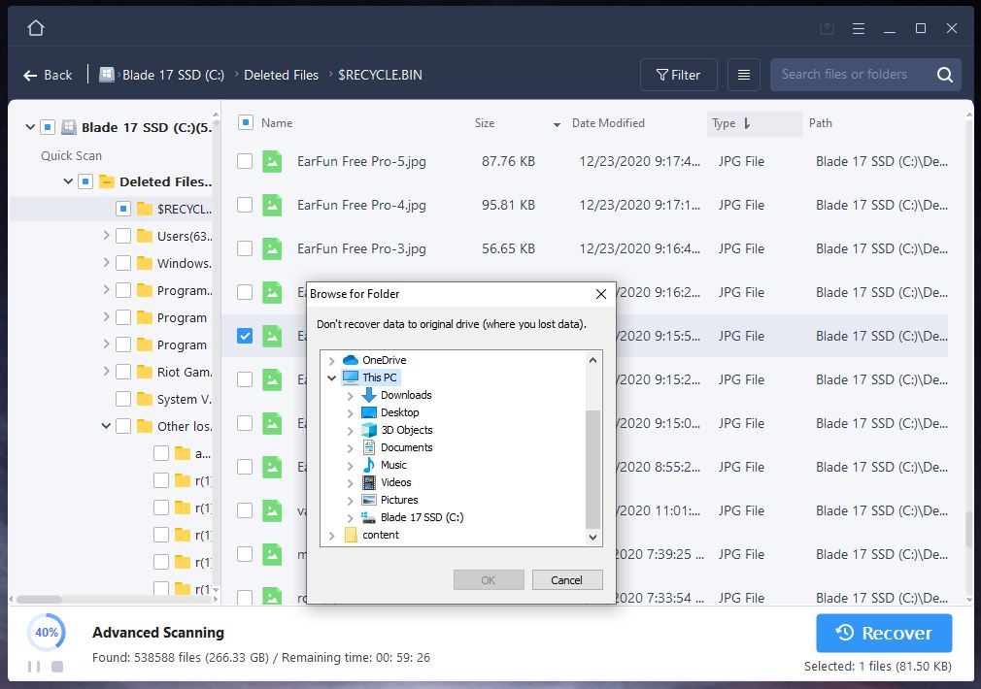
Task: Click the Home icon
Action: [x=36, y=28]
